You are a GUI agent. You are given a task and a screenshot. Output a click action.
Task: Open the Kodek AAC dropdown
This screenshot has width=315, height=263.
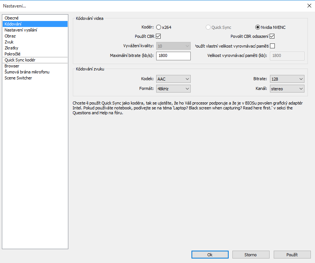173,79
